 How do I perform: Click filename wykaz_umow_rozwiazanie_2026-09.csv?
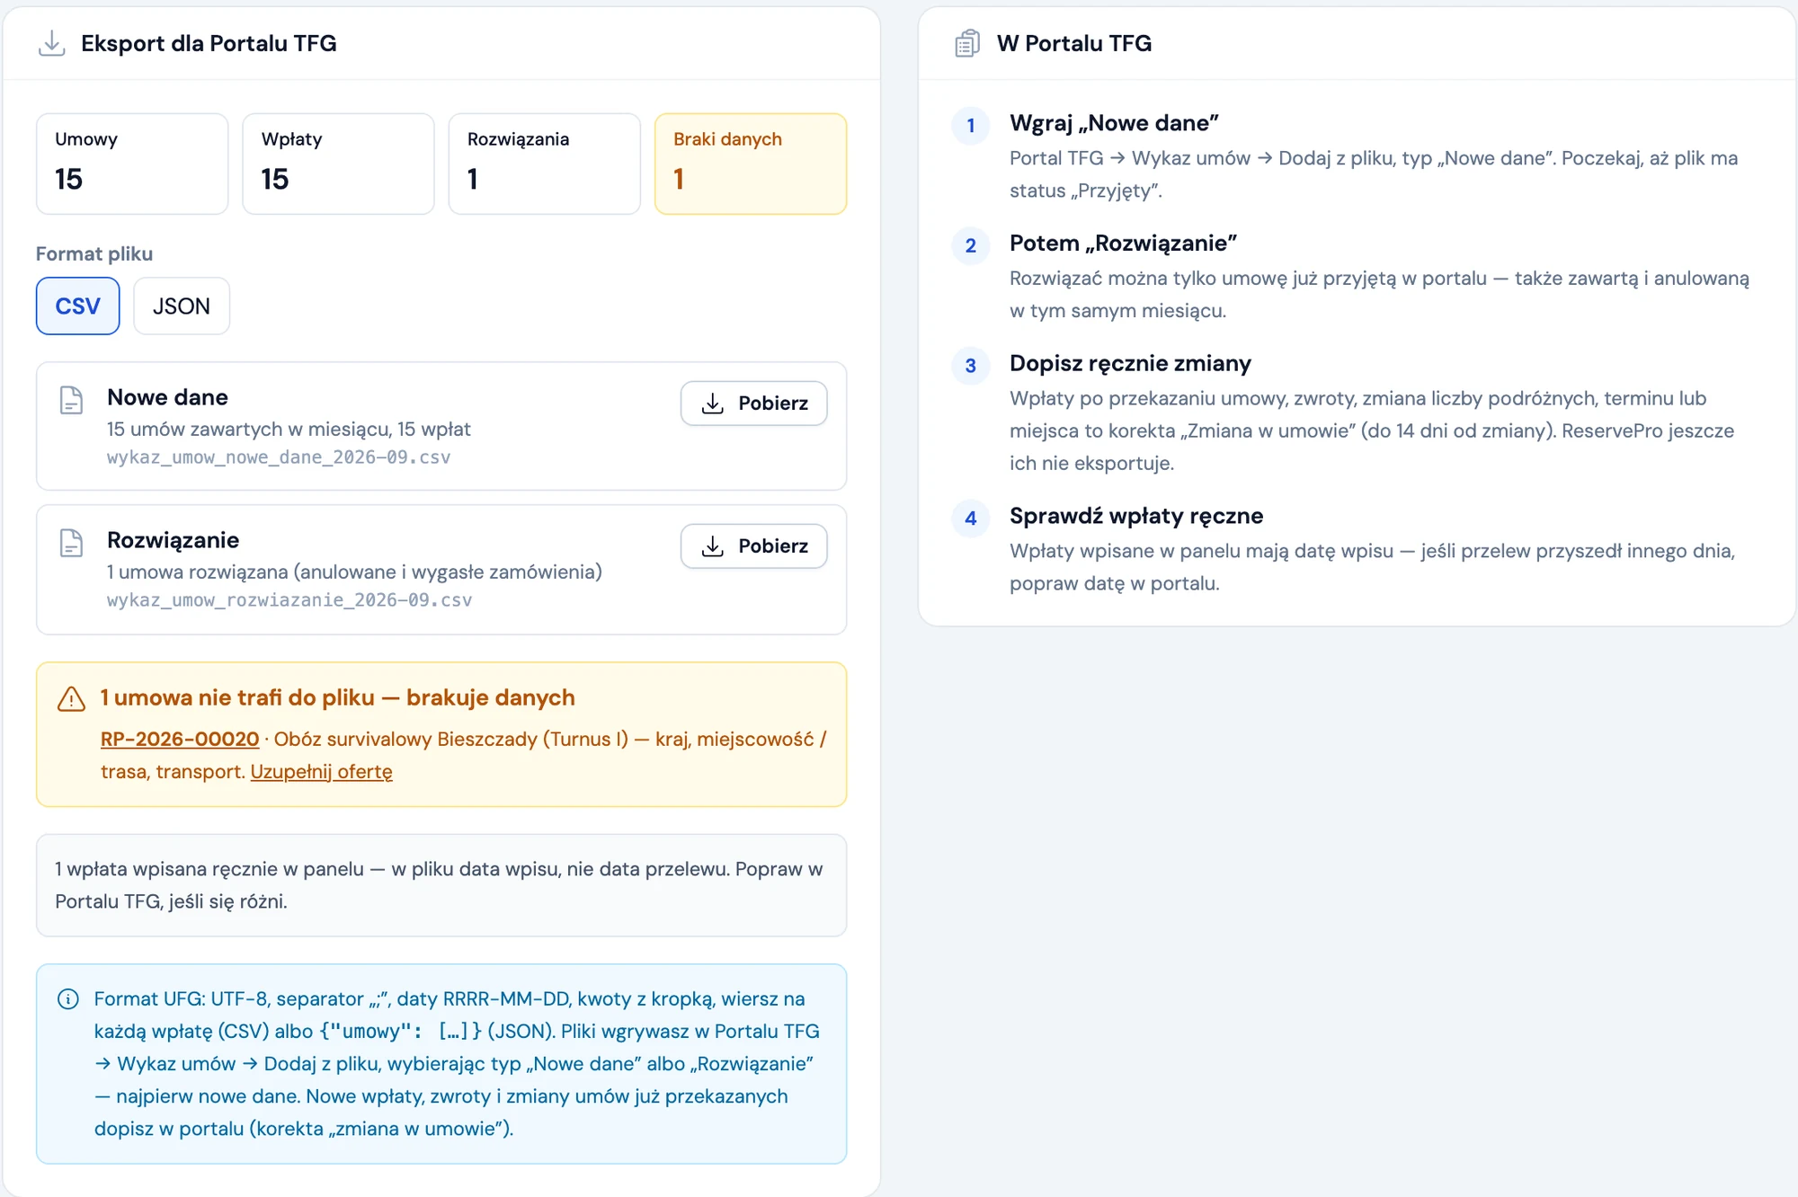click(x=289, y=600)
